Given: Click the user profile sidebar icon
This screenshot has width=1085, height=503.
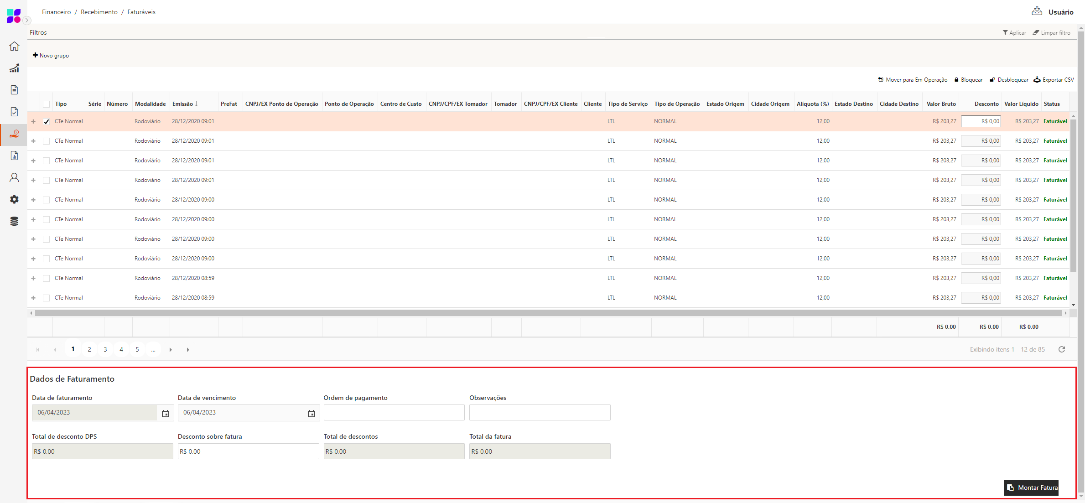Looking at the screenshot, I should (14, 177).
